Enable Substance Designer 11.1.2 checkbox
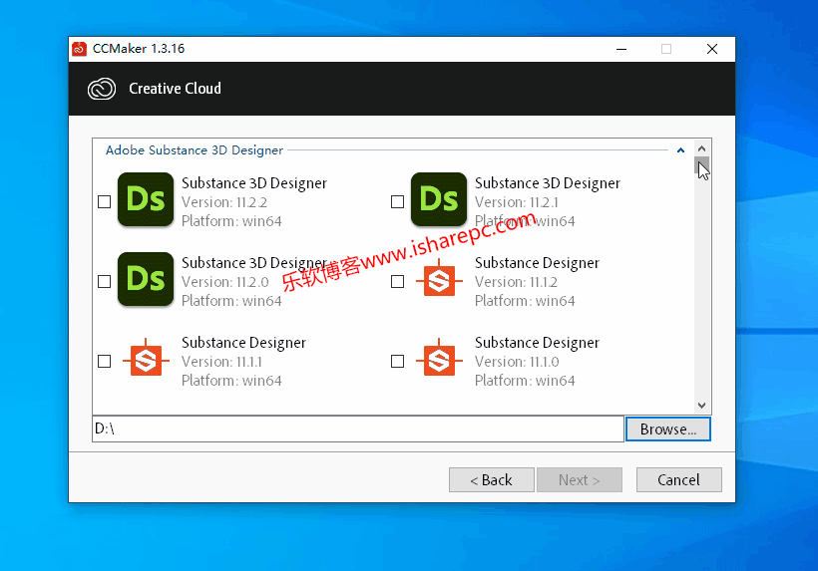The width and height of the screenshot is (818, 571). (397, 281)
